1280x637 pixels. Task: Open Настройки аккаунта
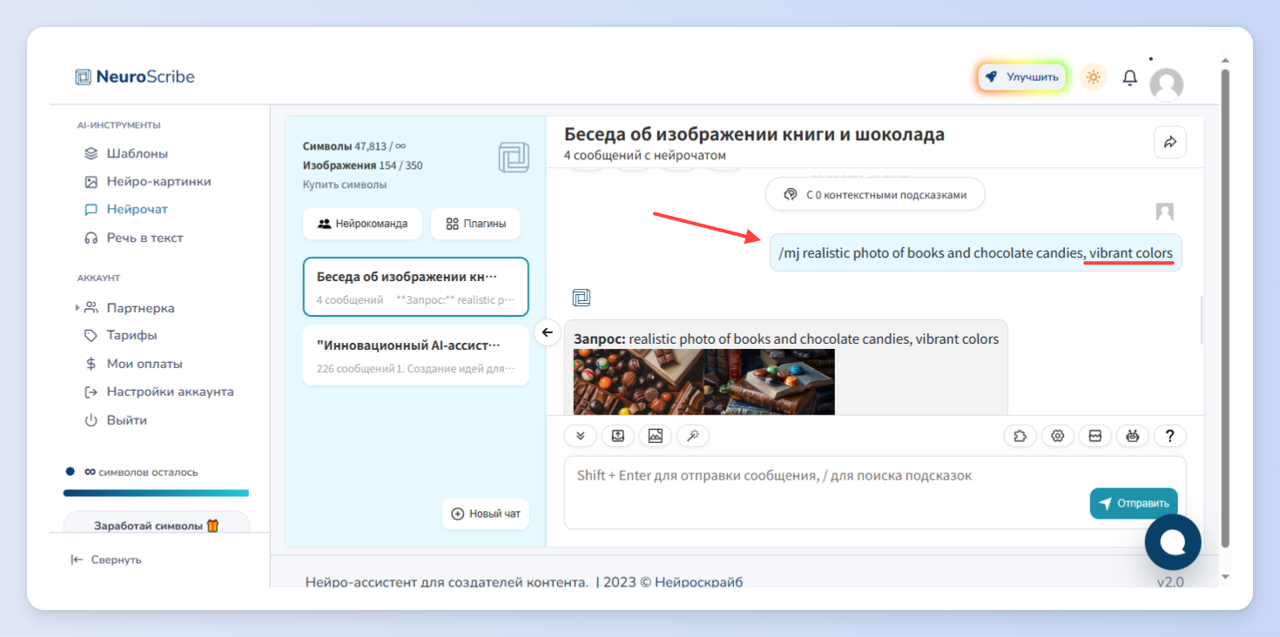point(170,392)
